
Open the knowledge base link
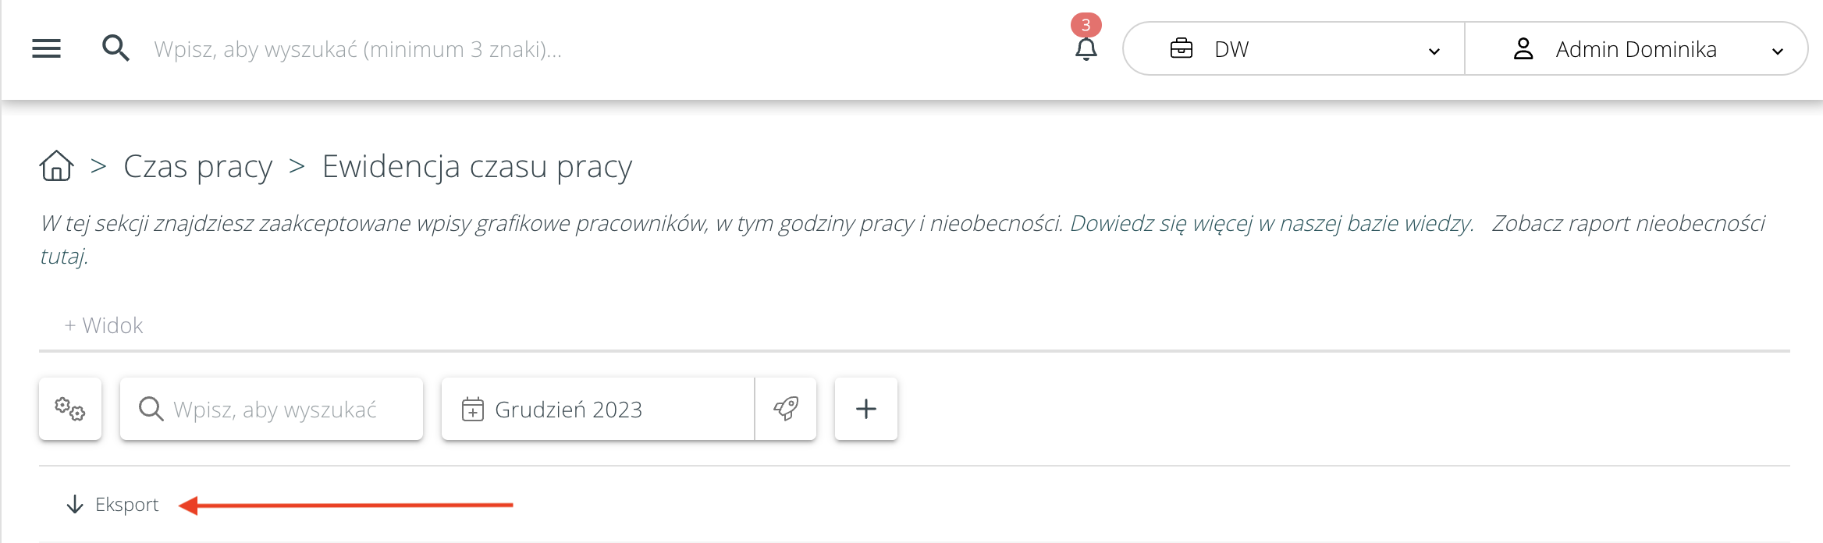[x=1271, y=224]
